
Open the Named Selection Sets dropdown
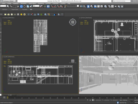point(73,6)
